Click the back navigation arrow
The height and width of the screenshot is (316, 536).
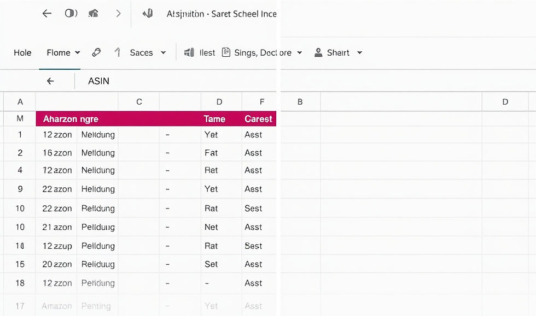tap(48, 13)
